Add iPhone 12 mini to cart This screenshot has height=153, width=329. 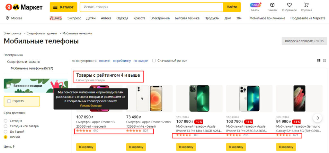[136, 147]
